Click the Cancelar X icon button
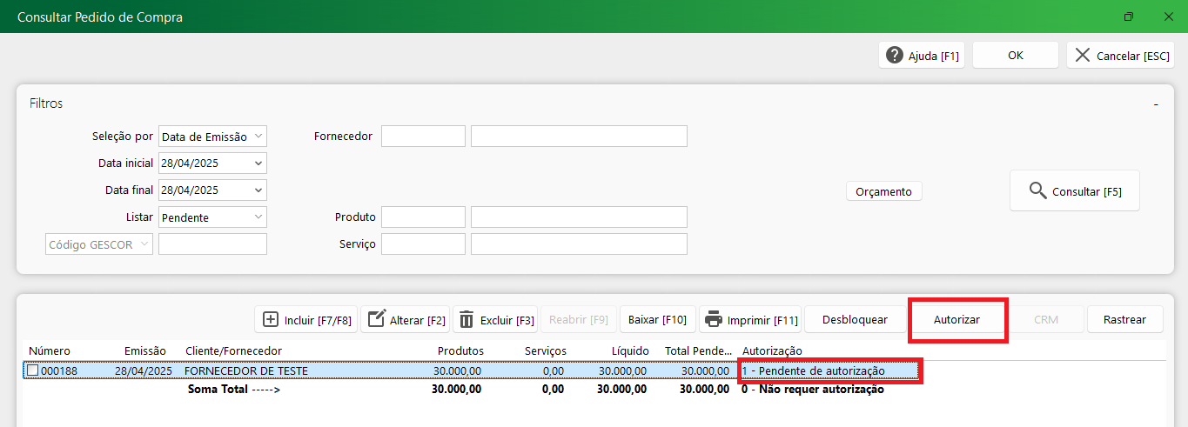 [1082, 56]
